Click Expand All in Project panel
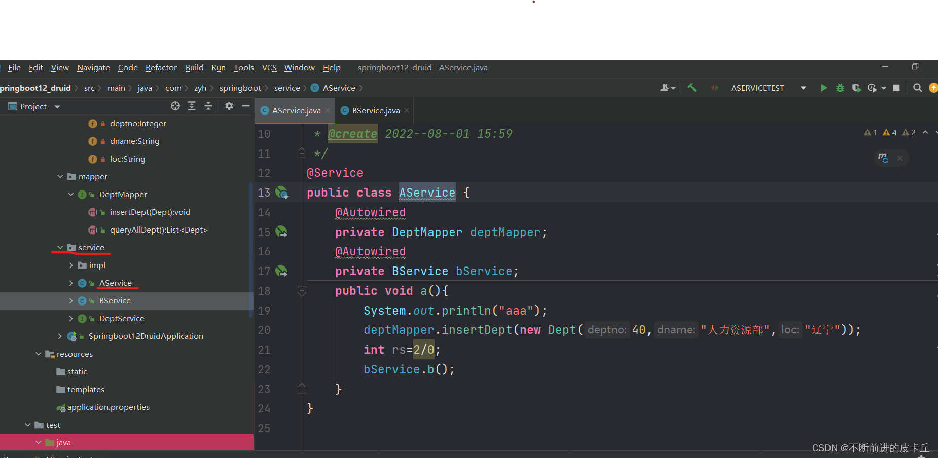Viewport: 938px width, 458px height. [x=192, y=106]
